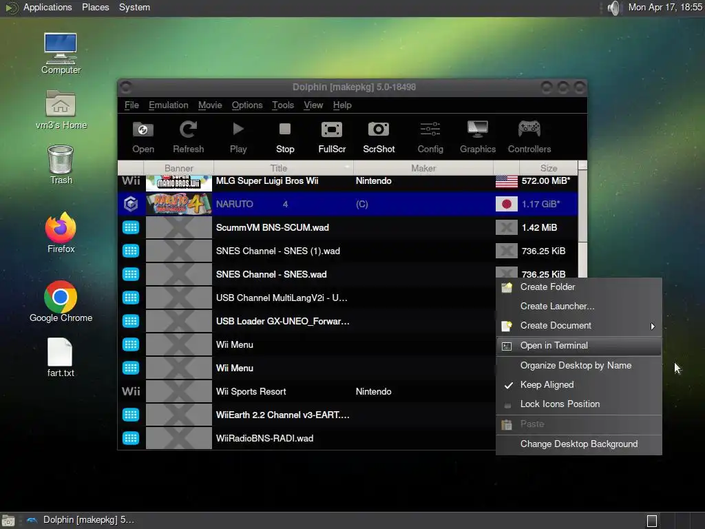Select USB Loader GX-UNEO_Forwar... entry
The image size is (705, 529).
(282, 321)
